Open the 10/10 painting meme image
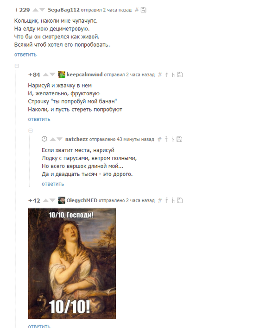The width and height of the screenshot is (278, 328). tap(72, 264)
